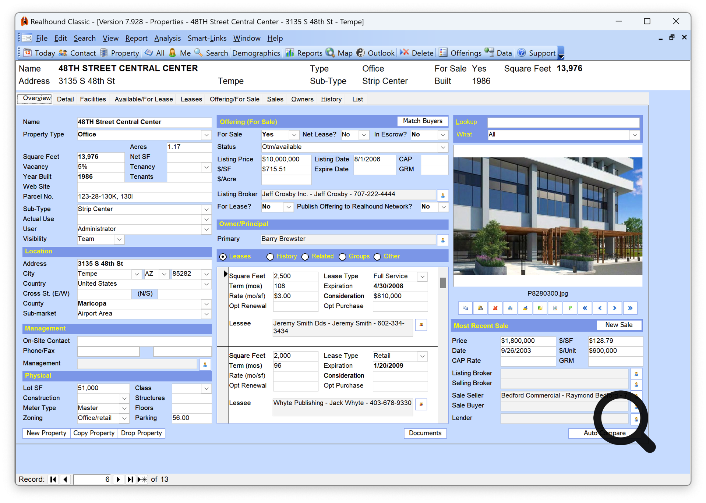Click the Match Buyers button
The image size is (706, 503).
pyautogui.click(x=423, y=121)
